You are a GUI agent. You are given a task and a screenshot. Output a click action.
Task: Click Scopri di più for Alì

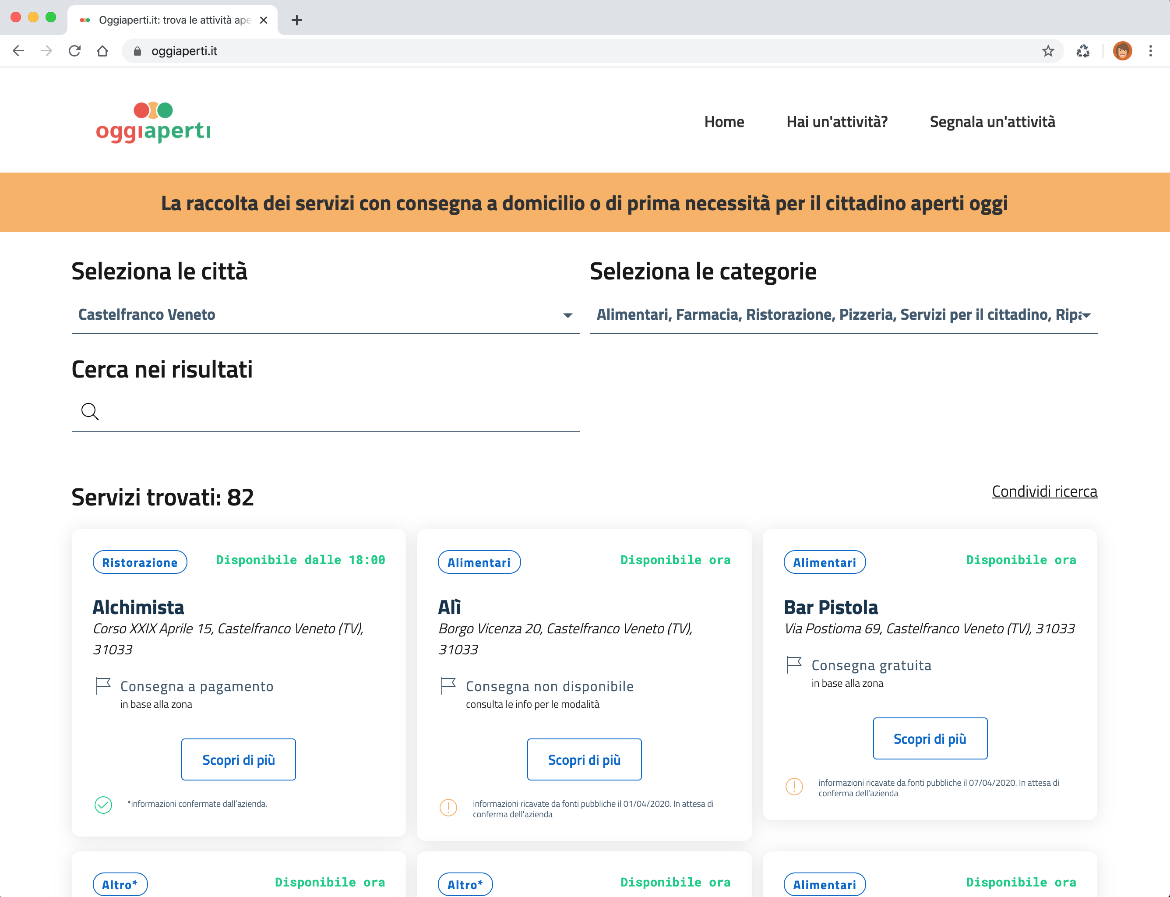coord(585,759)
